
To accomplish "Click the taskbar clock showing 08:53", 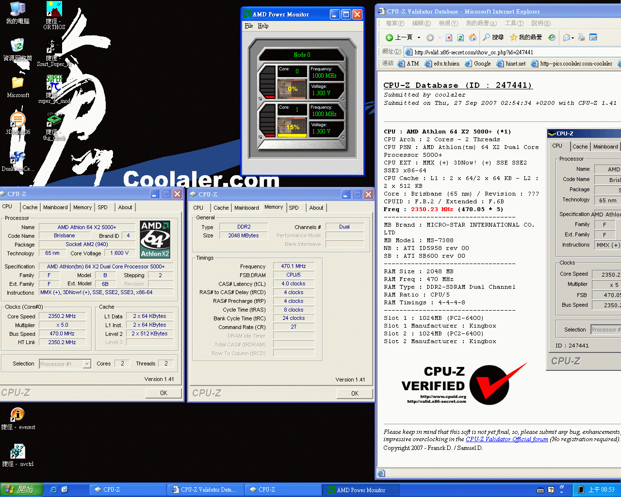I will click(601, 490).
